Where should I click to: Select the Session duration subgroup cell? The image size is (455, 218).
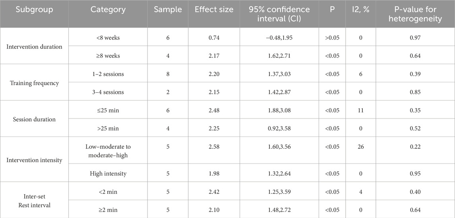coord(34,119)
